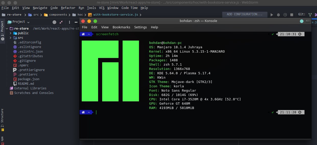Collapse the re-store root folder arrow
The height and width of the screenshot is (145, 317).
[7, 29]
